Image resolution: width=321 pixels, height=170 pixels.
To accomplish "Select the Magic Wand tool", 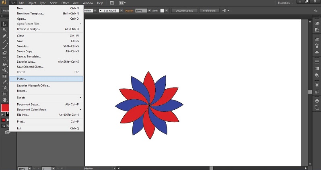I will pos(4,30).
